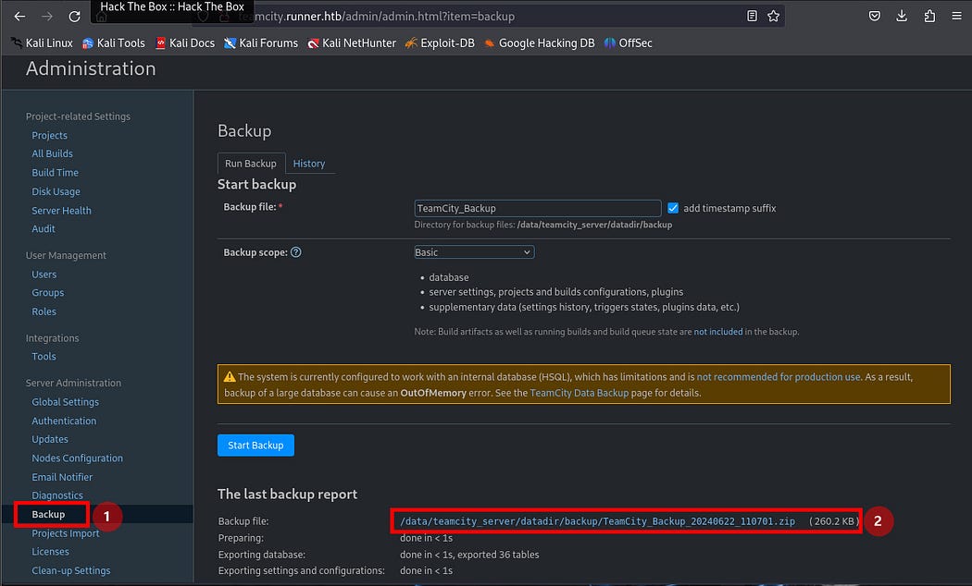
Task: Open the browser hamburger menu
Action: (956, 16)
